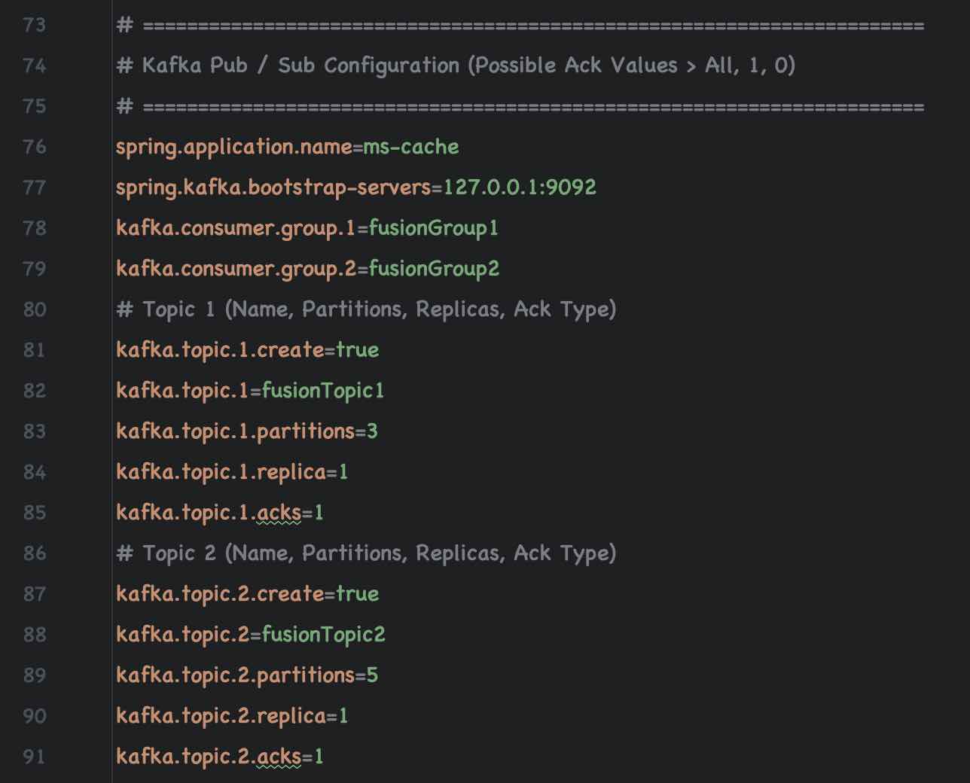Click the partitions value 5

point(372,675)
